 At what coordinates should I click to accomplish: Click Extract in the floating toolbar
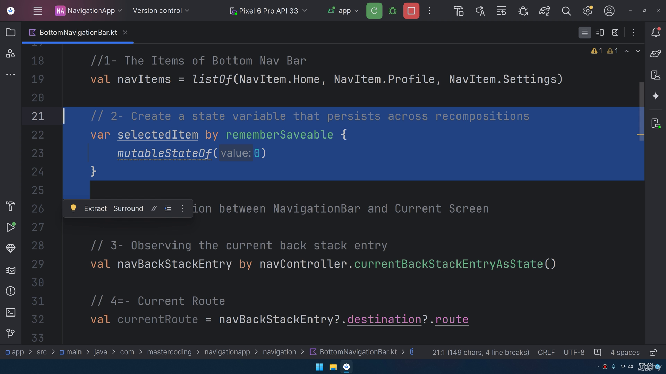point(95,208)
